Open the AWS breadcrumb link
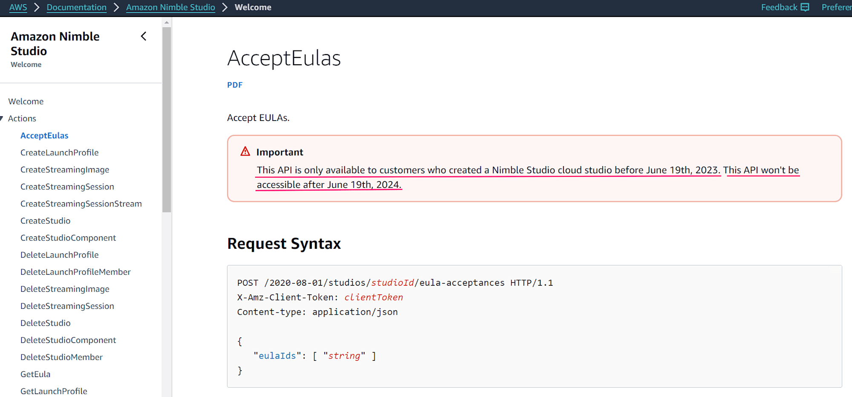Image resolution: width=852 pixels, height=397 pixels. (18, 7)
